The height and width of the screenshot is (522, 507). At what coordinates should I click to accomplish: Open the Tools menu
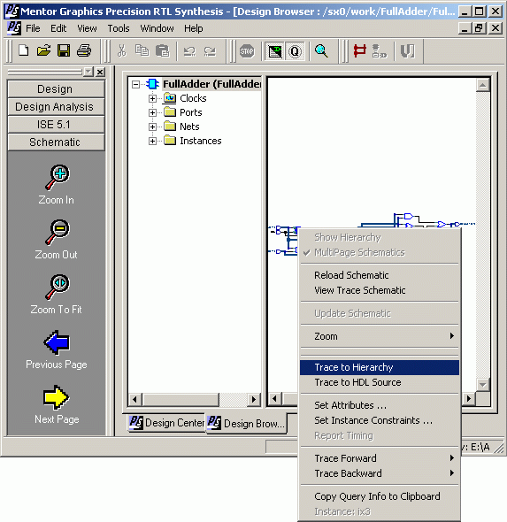pyautogui.click(x=119, y=28)
